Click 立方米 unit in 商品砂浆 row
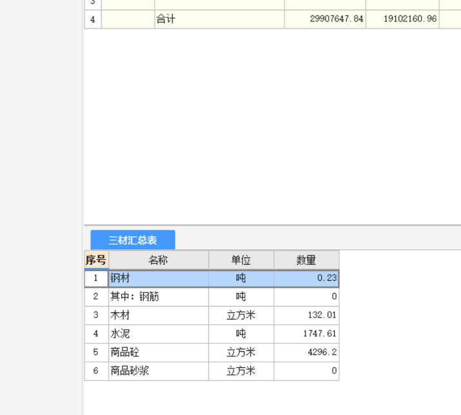The image size is (461, 415). (241, 371)
